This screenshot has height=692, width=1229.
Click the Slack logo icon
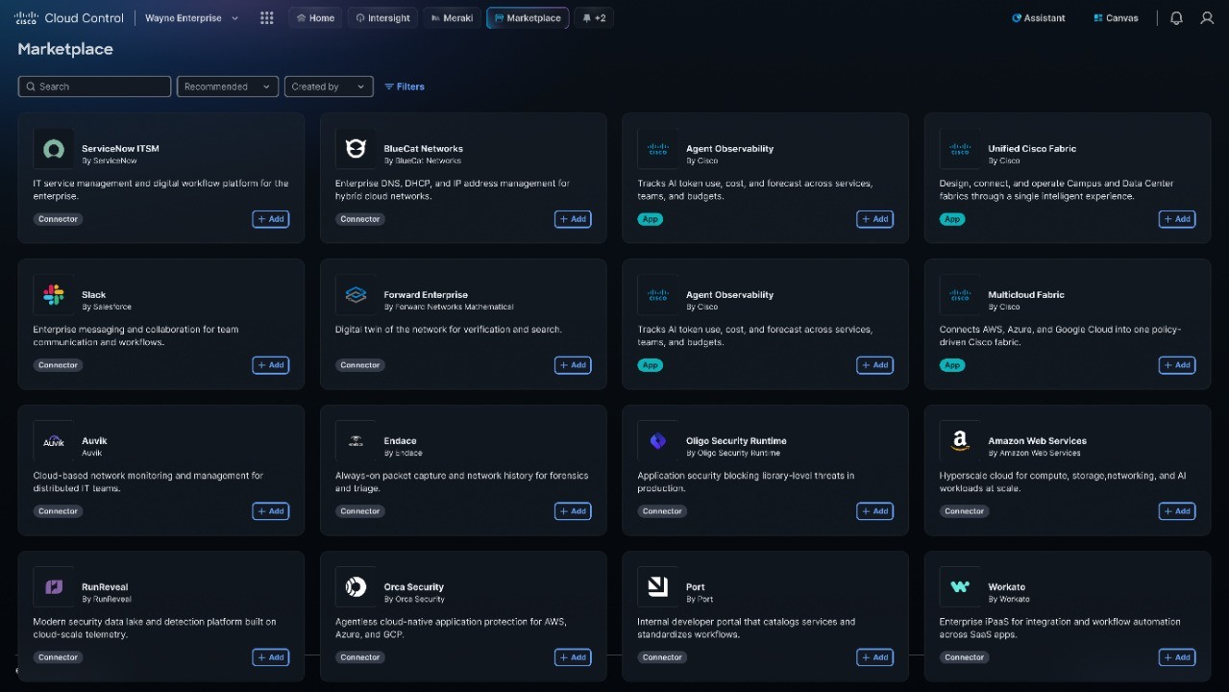coord(54,295)
